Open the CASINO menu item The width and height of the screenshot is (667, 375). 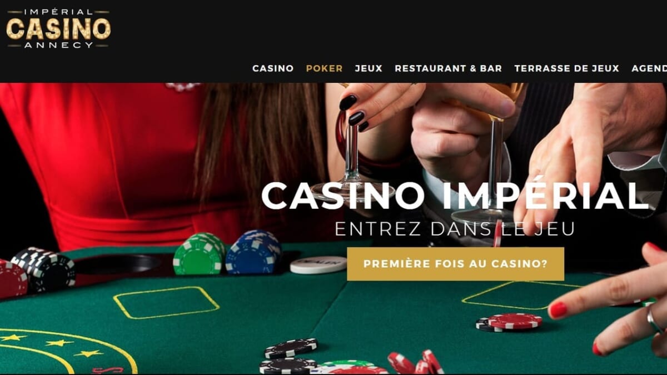coord(273,68)
